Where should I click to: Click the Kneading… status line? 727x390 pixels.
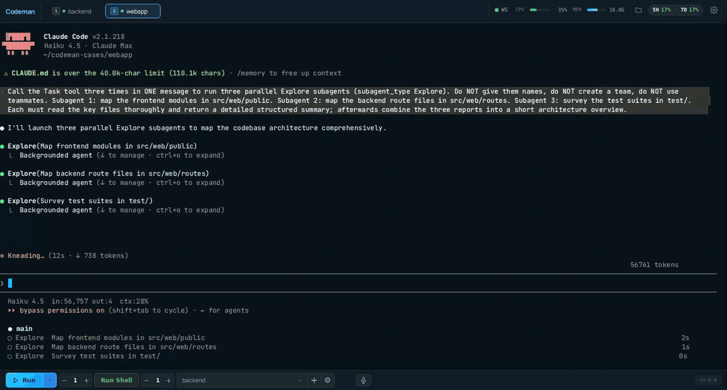[x=65, y=256]
